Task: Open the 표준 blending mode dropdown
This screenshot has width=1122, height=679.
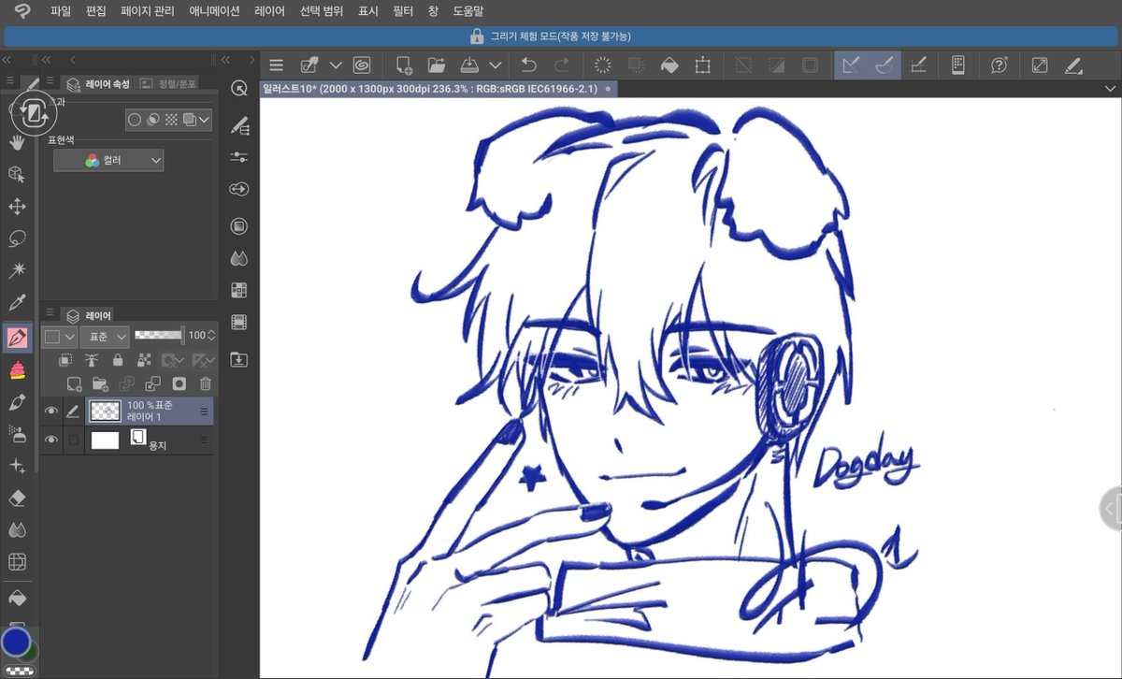Action: tap(104, 336)
